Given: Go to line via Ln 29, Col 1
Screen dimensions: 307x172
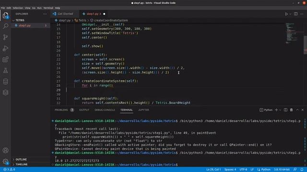Looking at the screenshot, I should 213,170.
